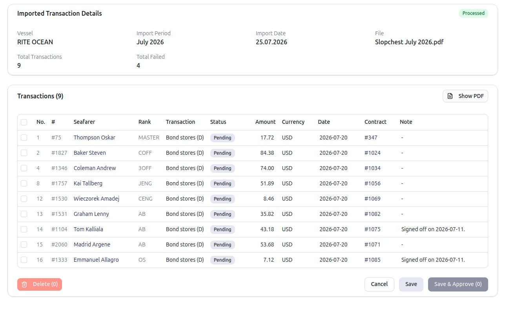Click the Amount column header
The height and width of the screenshot is (315, 505).
pos(265,122)
